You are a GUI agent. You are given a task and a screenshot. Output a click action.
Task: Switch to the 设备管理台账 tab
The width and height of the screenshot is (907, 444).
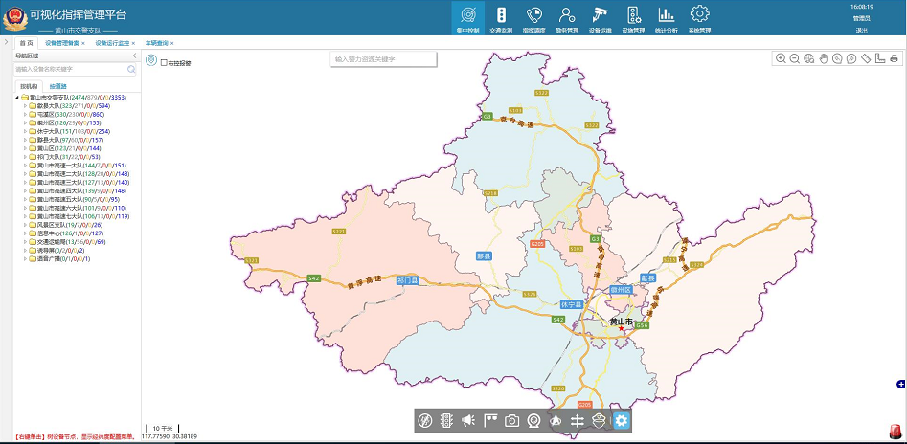coord(62,43)
